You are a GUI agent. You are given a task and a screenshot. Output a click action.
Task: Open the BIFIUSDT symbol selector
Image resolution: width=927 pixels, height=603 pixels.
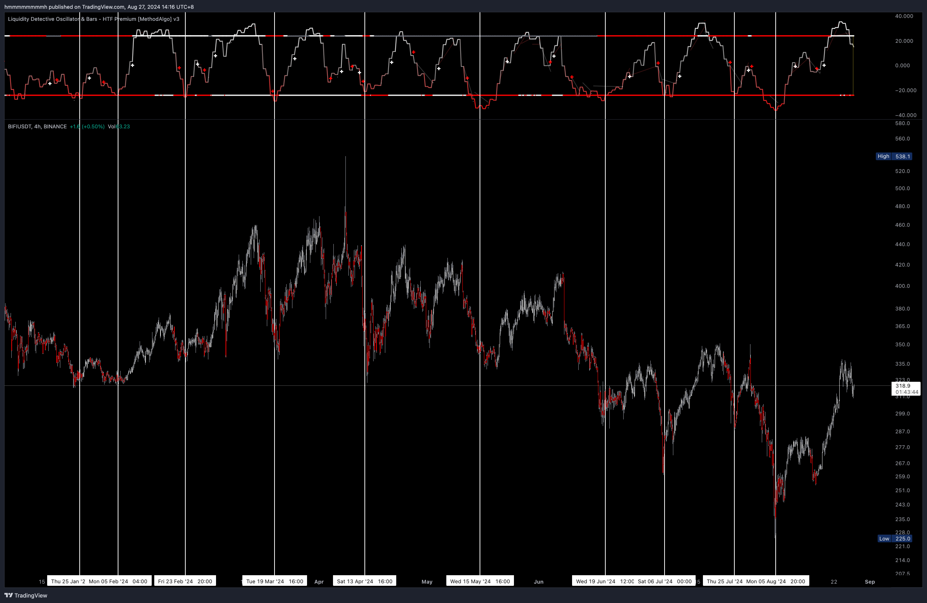pos(18,126)
